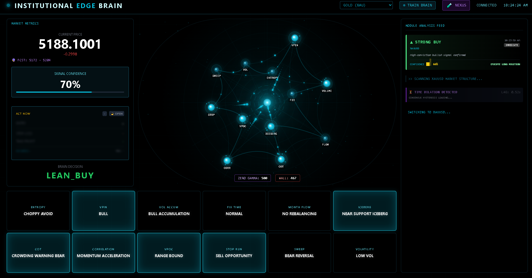The width and height of the screenshot is (532, 278).
Task: Open the COT Crowding Warning Bear card
Action: click(x=38, y=253)
